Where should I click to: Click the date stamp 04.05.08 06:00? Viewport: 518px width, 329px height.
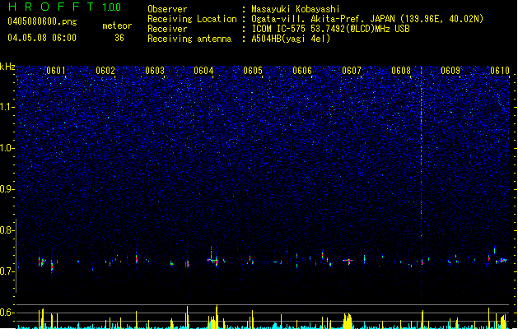point(42,38)
